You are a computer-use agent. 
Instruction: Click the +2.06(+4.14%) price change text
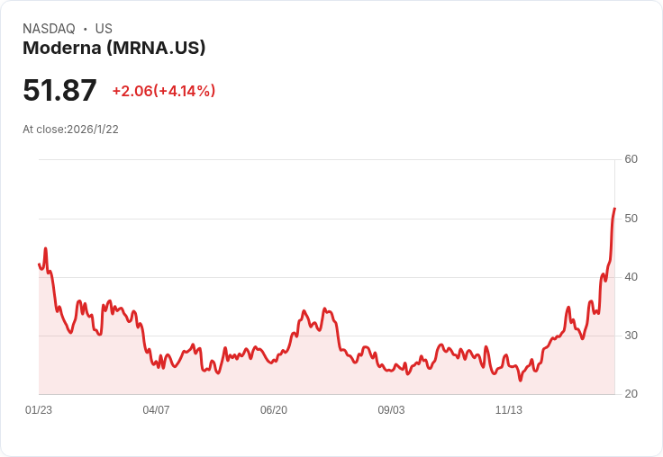coord(163,91)
